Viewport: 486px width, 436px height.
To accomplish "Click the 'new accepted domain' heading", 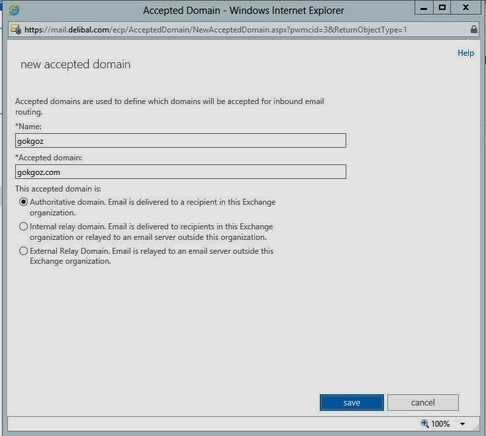I will coord(75,65).
